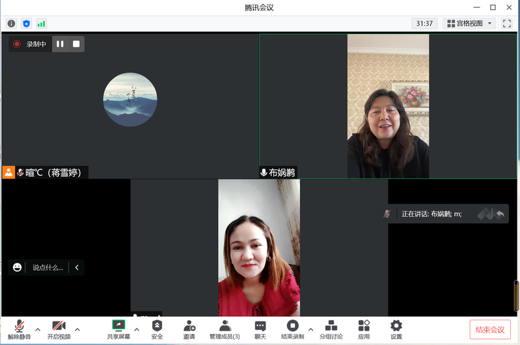The height and width of the screenshot is (345, 520).
Task: Enter fullscreen mode via top-right icon
Action: tap(507, 23)
